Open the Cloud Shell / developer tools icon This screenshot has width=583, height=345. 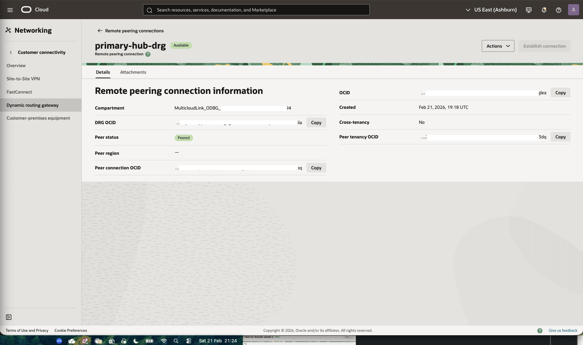(x=528, y=10)
